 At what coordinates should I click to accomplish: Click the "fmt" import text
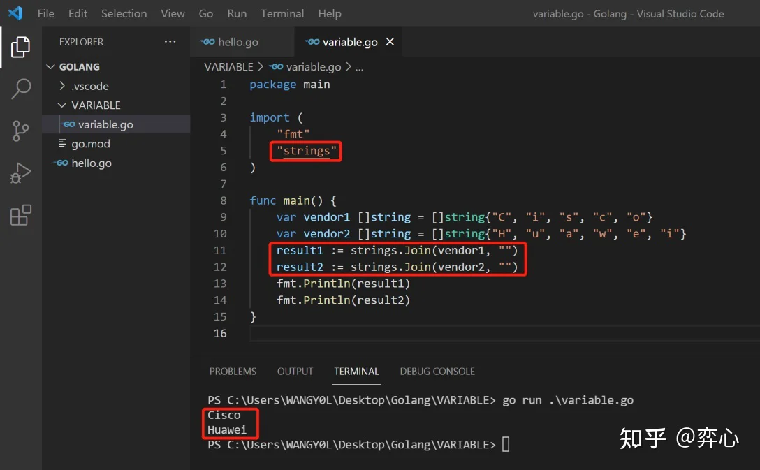[x=293, y=134]
